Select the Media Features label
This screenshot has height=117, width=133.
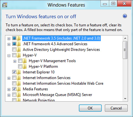35,89
